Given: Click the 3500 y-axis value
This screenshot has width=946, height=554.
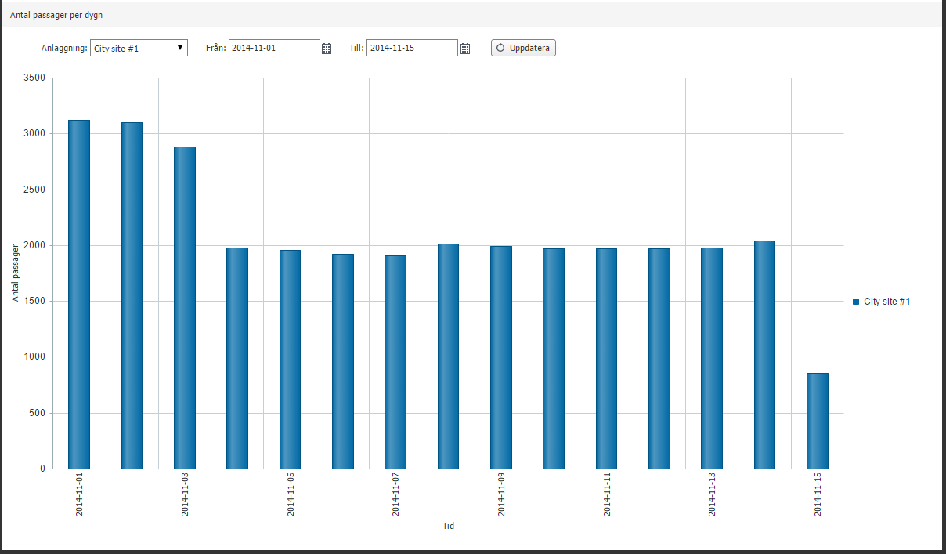Looking at the screenshot, I should pyautogui.click(x=36, y=78).
